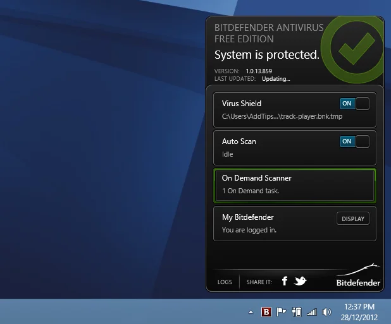The width and height of the screenshot is (391, 324).
Task: Show hidden tray icons arrow
Action: click(x=251, y=312)
